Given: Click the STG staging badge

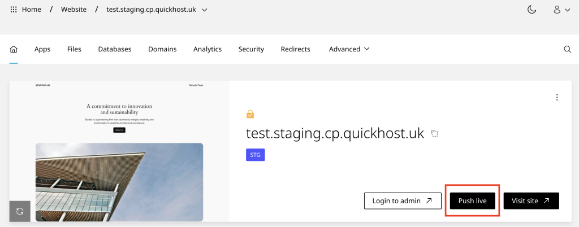Looking at the screenshot, I should coord(256,155).
